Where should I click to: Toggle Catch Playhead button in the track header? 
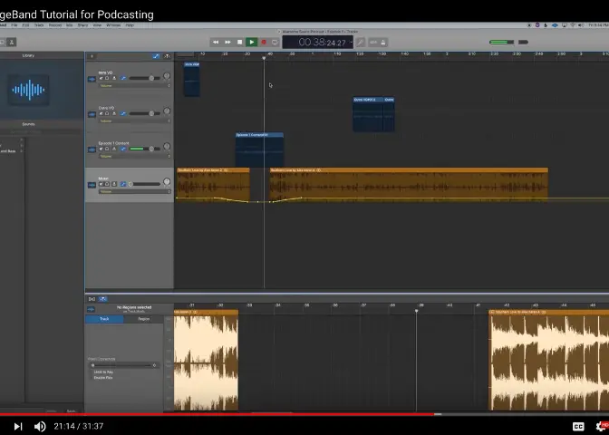pos(167,56)
